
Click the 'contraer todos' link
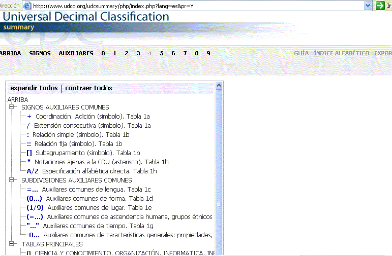(x=88, y=88)
